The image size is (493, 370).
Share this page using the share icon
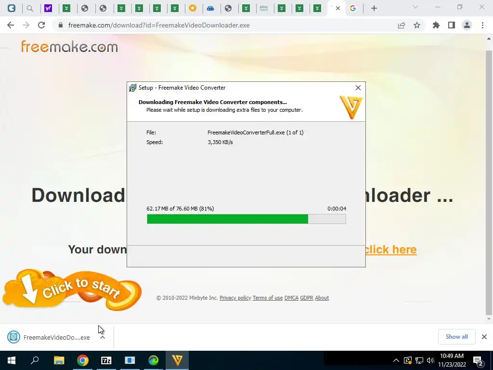tap(401, 25)
